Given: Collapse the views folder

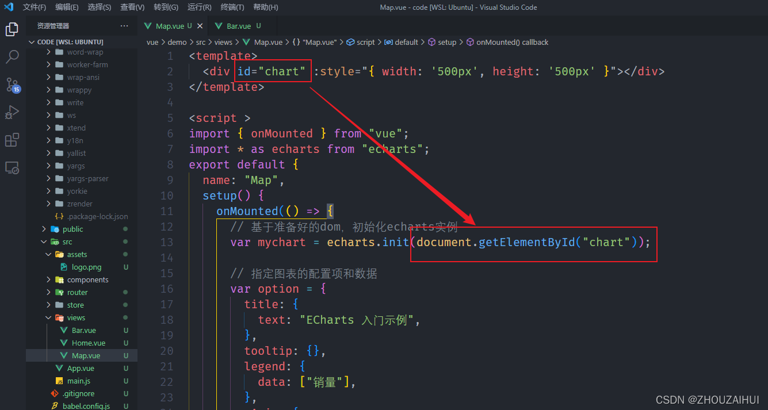Looking at the screenshot, I should [48, 318].
